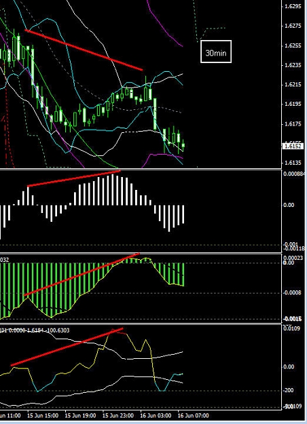The width and height of the screenshot is (307, 424).
Task: Select price level 1.6255 on the scale
Action: pyautogui.click(x=293, y=45)
